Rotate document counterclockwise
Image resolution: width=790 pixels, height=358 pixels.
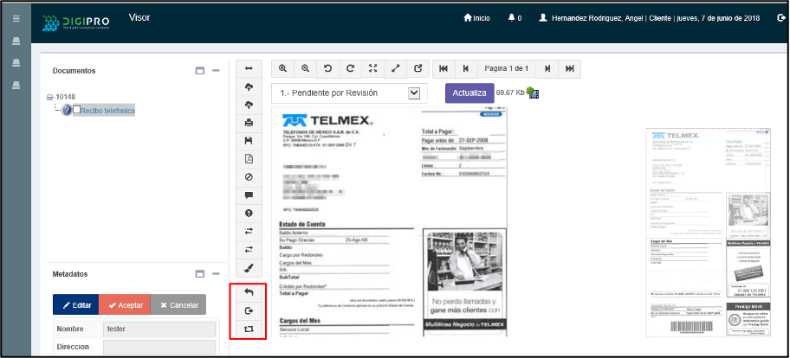click(x=327, y=69)
